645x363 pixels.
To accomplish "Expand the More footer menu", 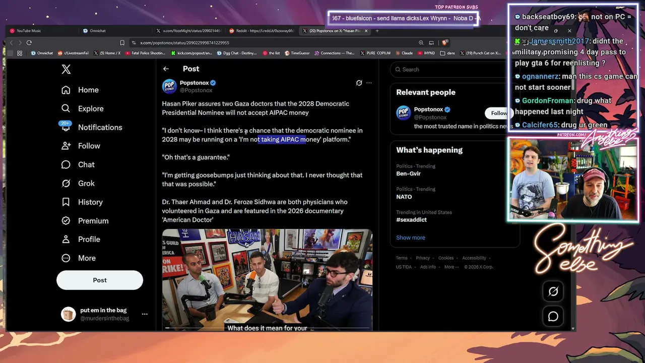I will coord(451,267).
